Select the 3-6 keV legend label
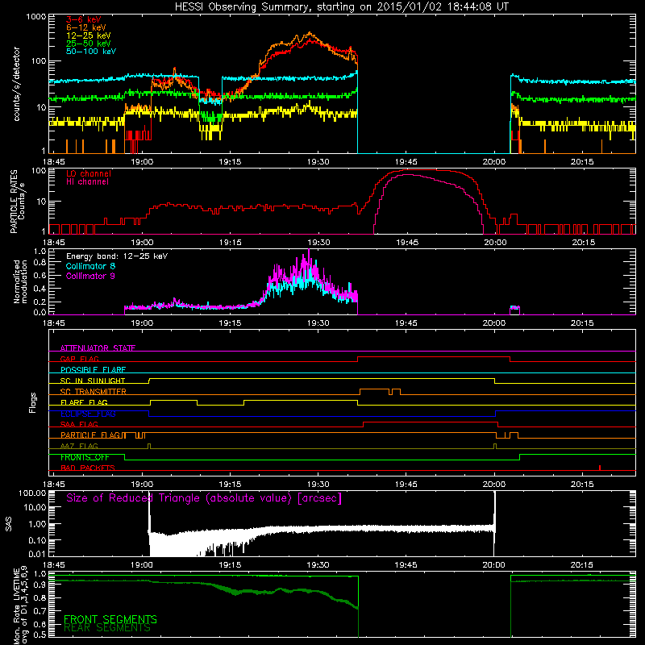This screenshot has width=645, height=645. (83, 19)
